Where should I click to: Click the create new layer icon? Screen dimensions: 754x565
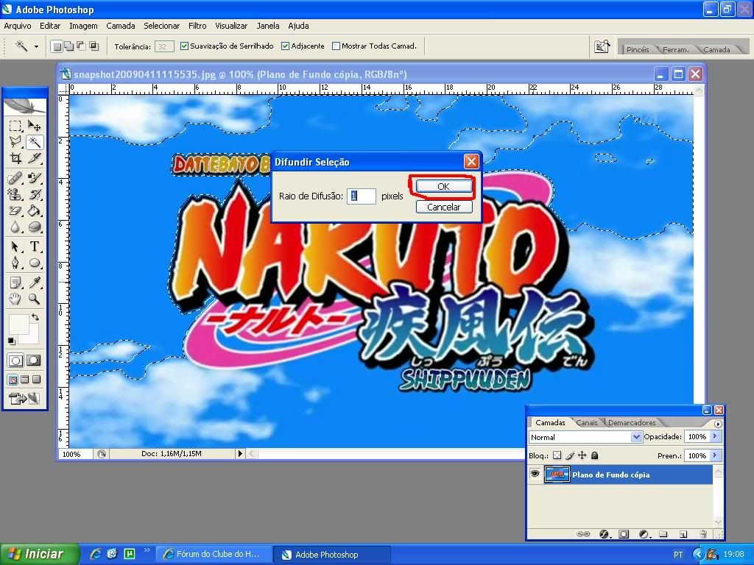683,533
